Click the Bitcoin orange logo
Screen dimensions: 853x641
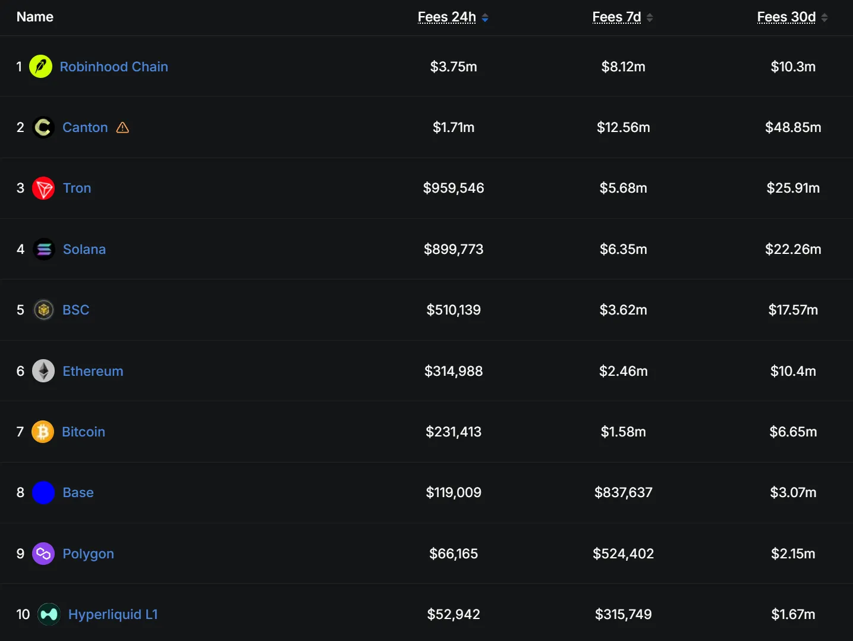(x=43, y=432)
